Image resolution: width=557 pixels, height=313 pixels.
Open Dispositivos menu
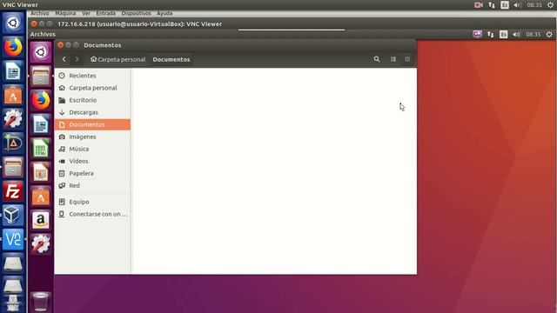click(x=136, y=13)
